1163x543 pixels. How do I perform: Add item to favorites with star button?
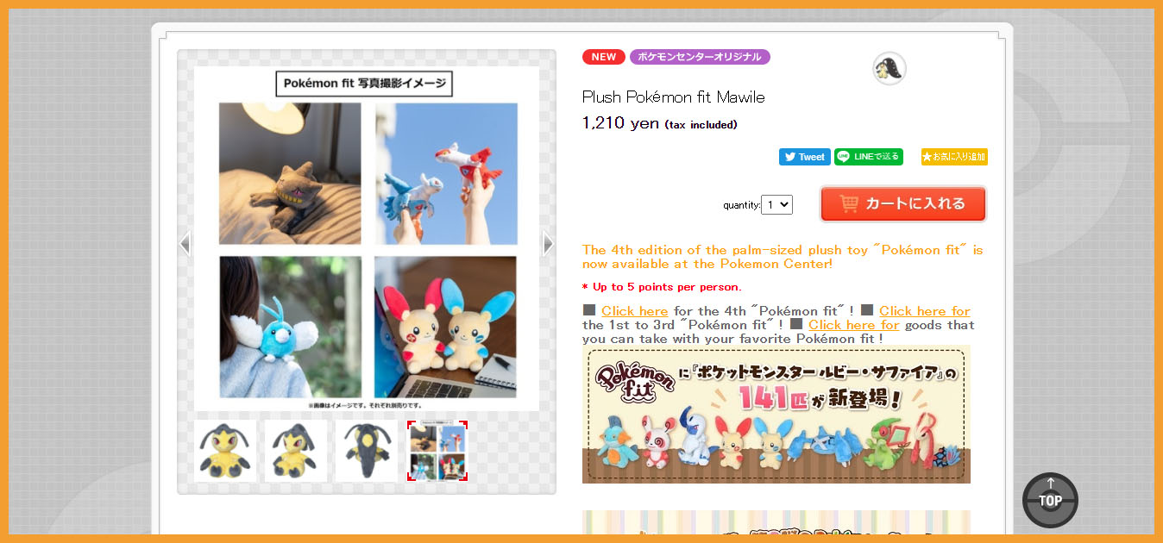tap(954, 157)
